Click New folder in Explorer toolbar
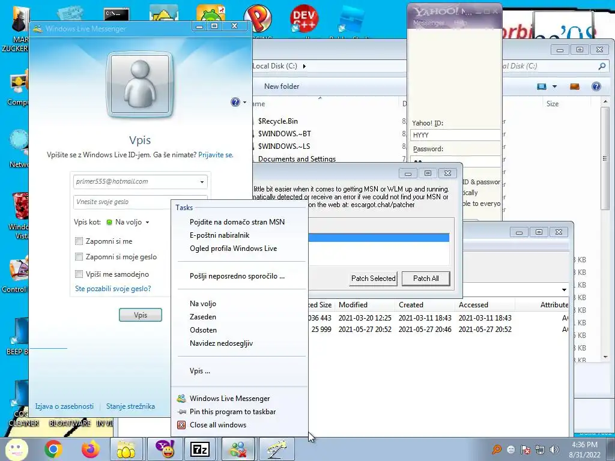 pos(282,86)
